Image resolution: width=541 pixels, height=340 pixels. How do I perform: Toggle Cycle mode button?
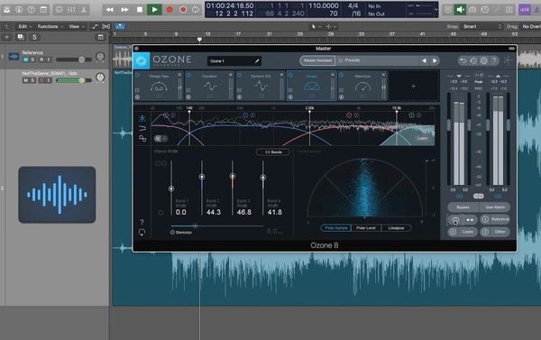pos(196,10)
